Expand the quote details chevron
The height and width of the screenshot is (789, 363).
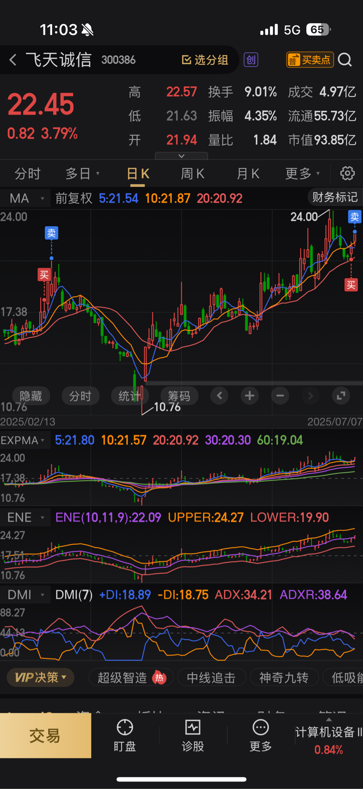181,156
